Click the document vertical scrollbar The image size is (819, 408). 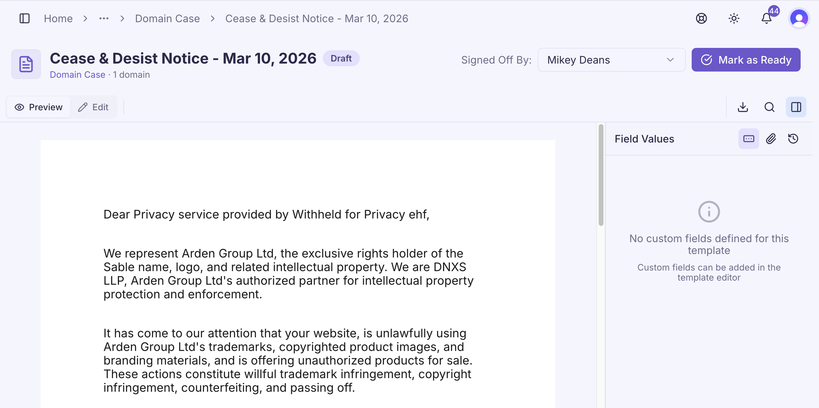[600, 175]
